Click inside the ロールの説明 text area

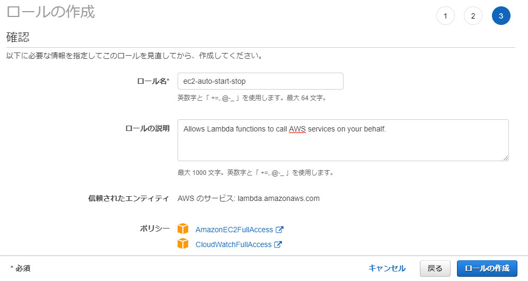tap(343, 140)
